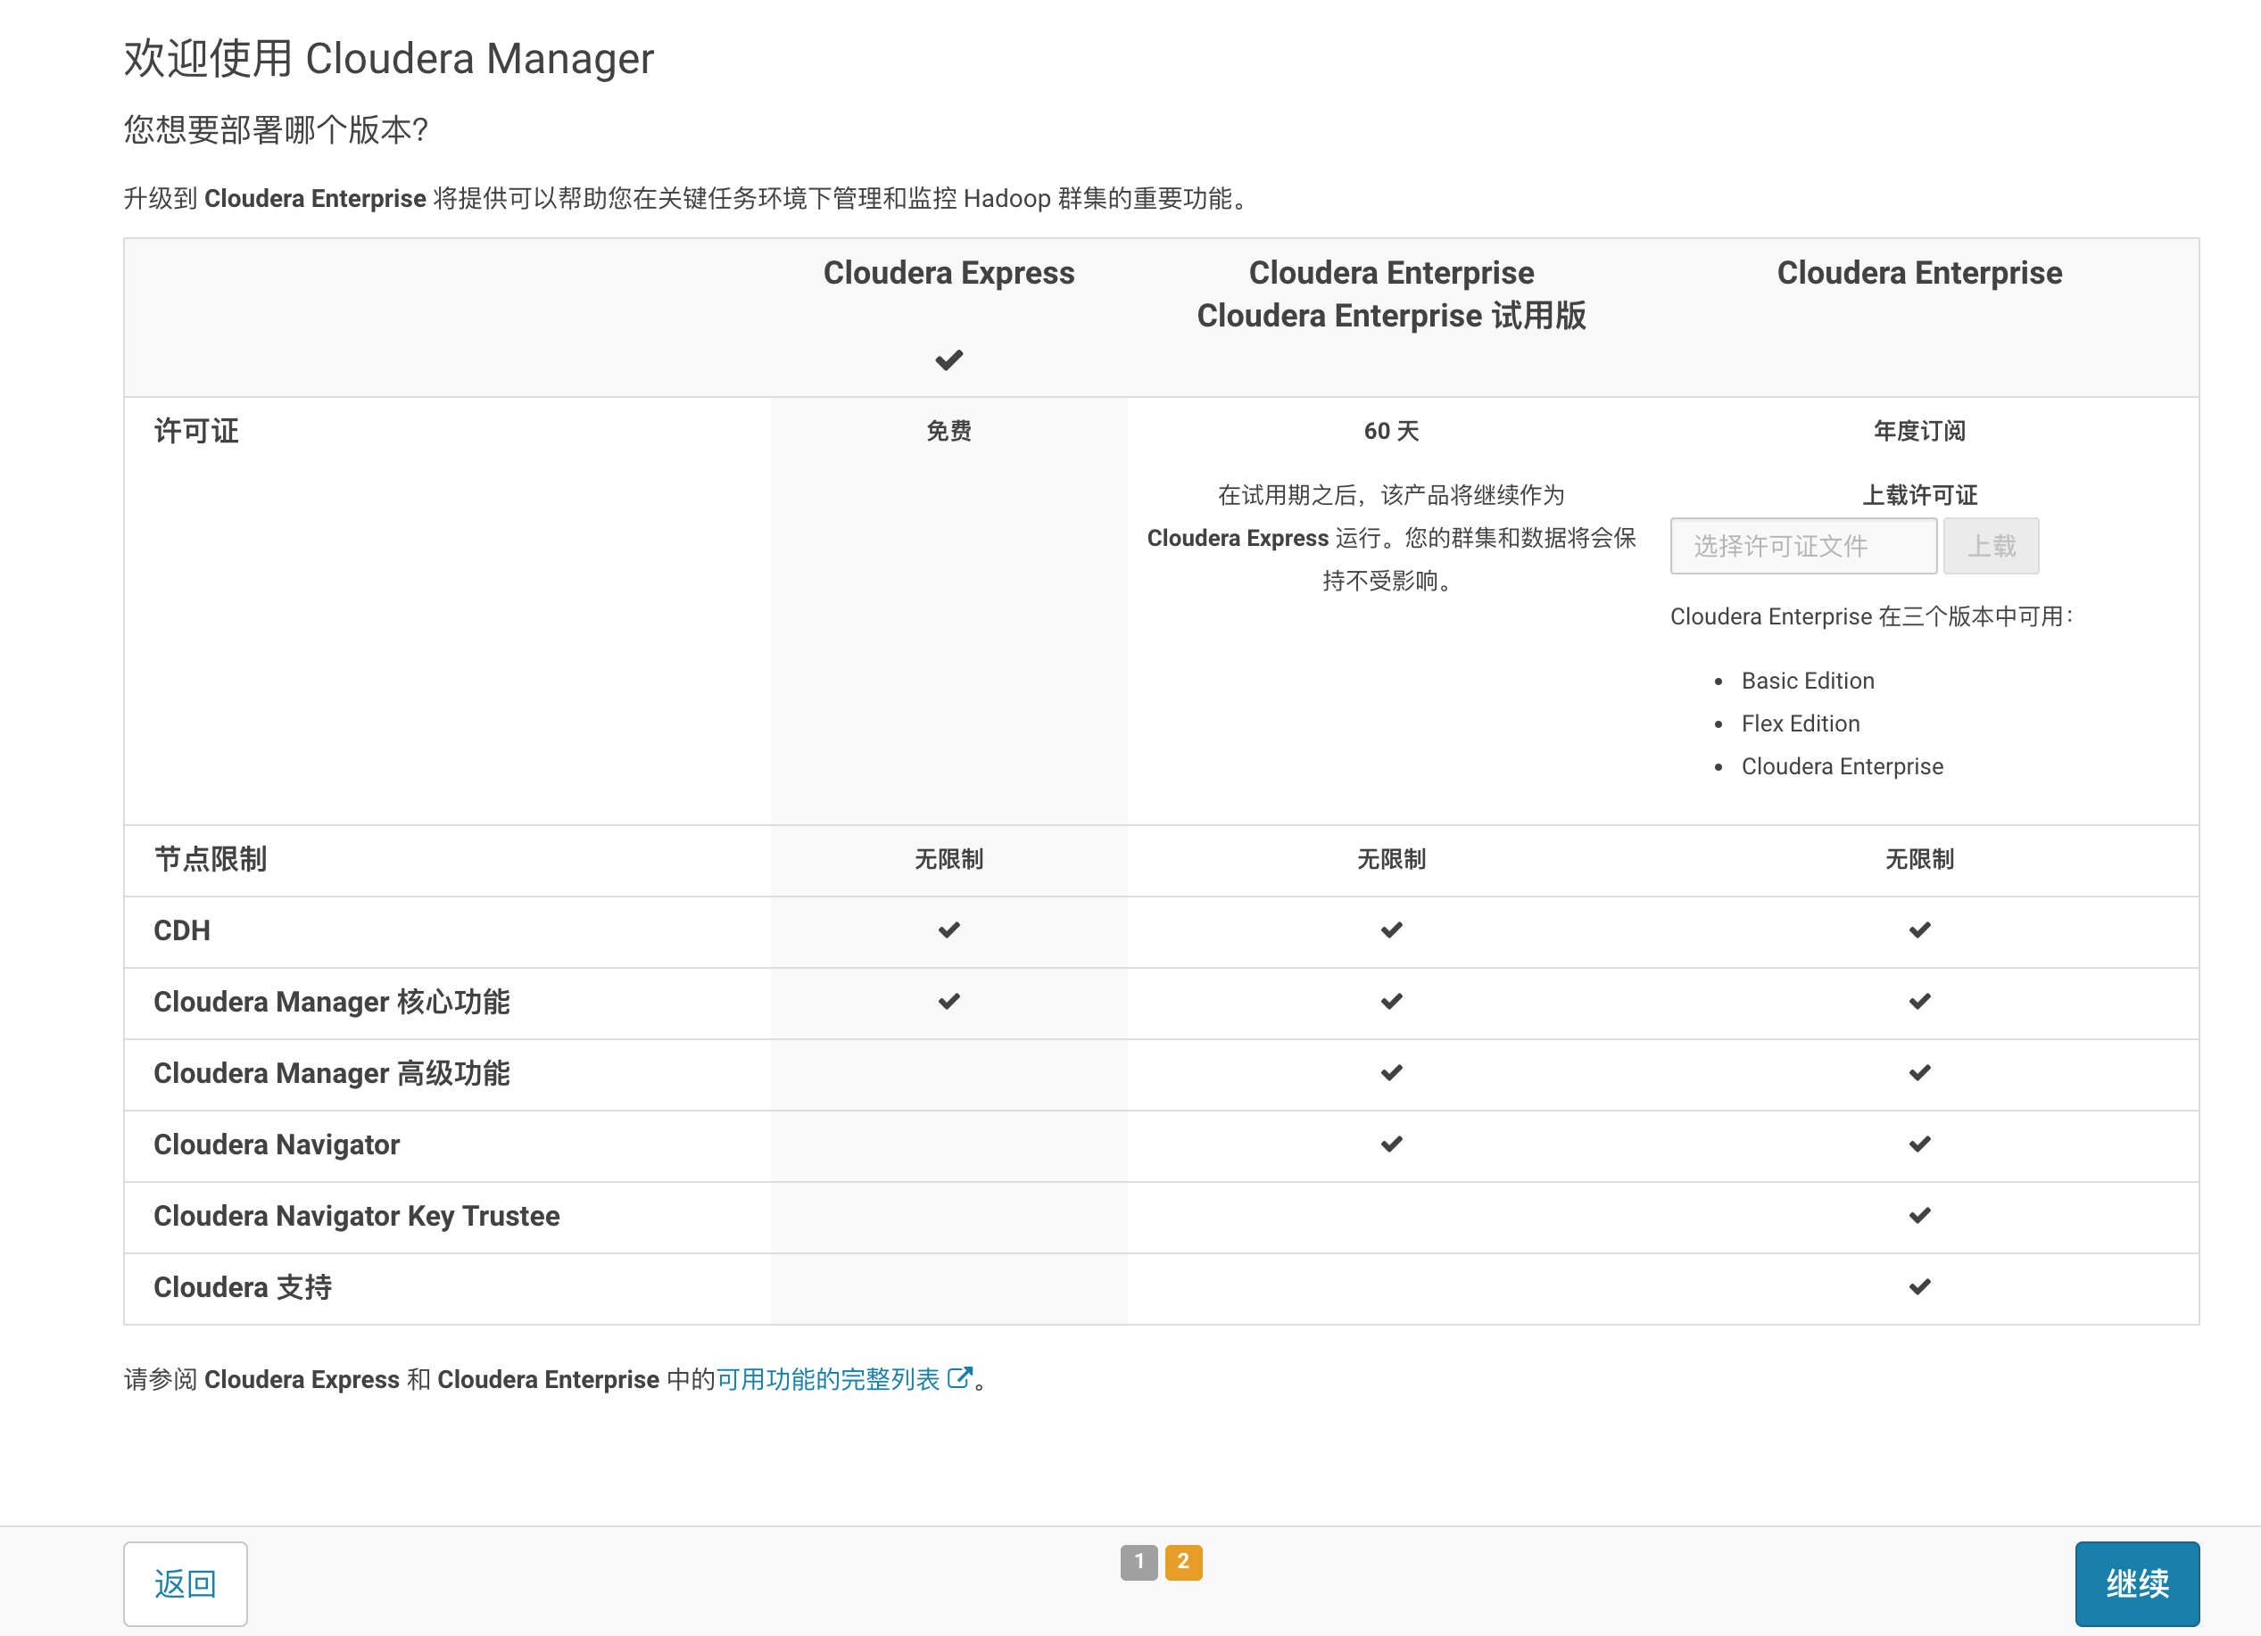The height and width of the screenshot is (1636, 2261).
Task: Click the Cloudera Navigator checkmark in the trial column
Action: tap(1391, 1144)
